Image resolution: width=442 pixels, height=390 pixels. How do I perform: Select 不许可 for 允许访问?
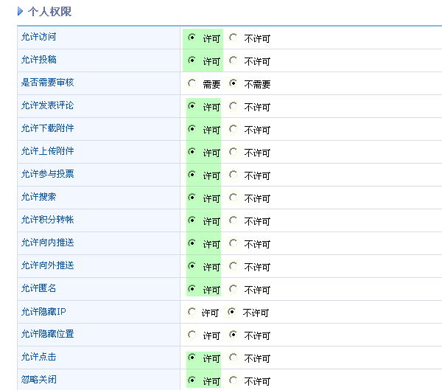coord(234,37)
